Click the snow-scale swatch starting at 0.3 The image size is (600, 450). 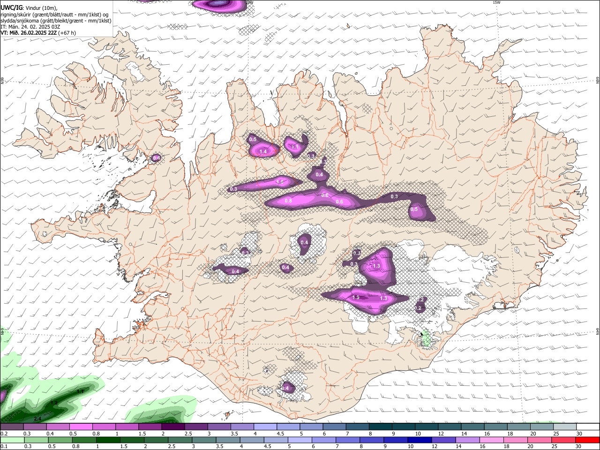(35, 427)
